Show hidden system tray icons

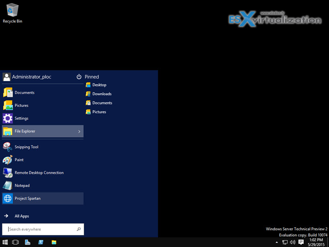pyautogui.click(x=277, y=242)
